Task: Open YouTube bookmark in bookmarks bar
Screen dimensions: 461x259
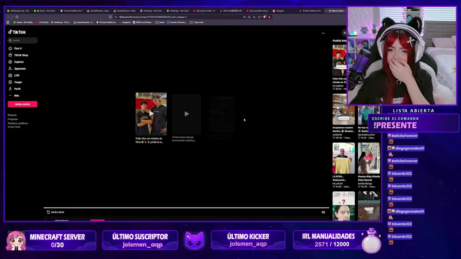Action: [x=43, y=22]
